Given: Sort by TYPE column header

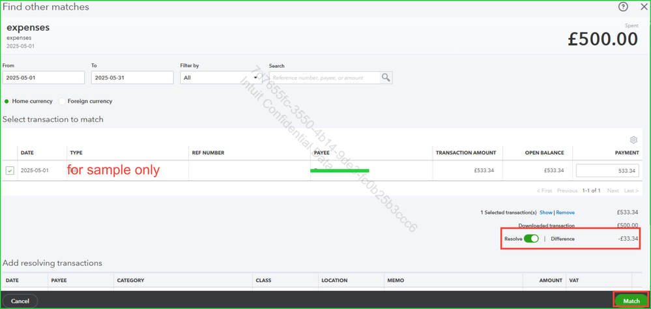Looking at the screenshot, I should pos(76,153).
